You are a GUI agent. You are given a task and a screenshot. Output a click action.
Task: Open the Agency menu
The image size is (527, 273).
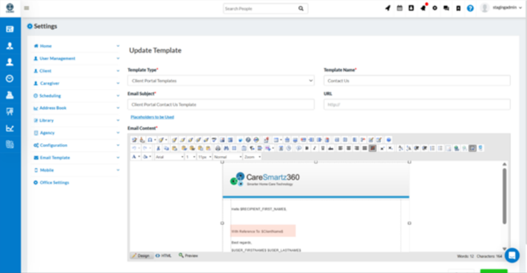coord(76,133)
